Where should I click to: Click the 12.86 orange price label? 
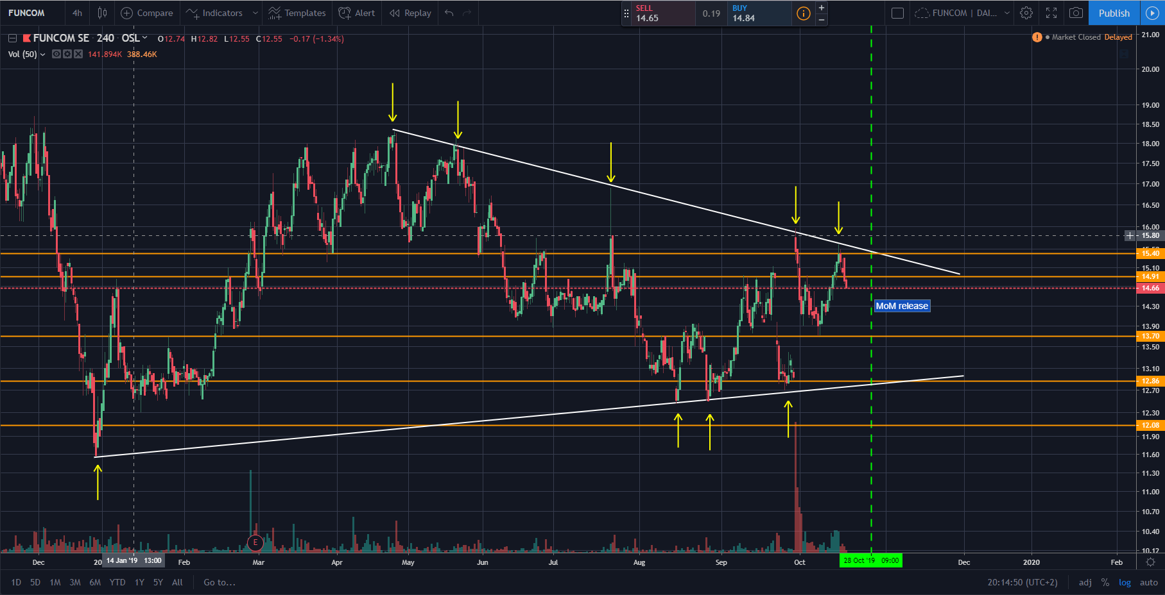click(1150, 381)
